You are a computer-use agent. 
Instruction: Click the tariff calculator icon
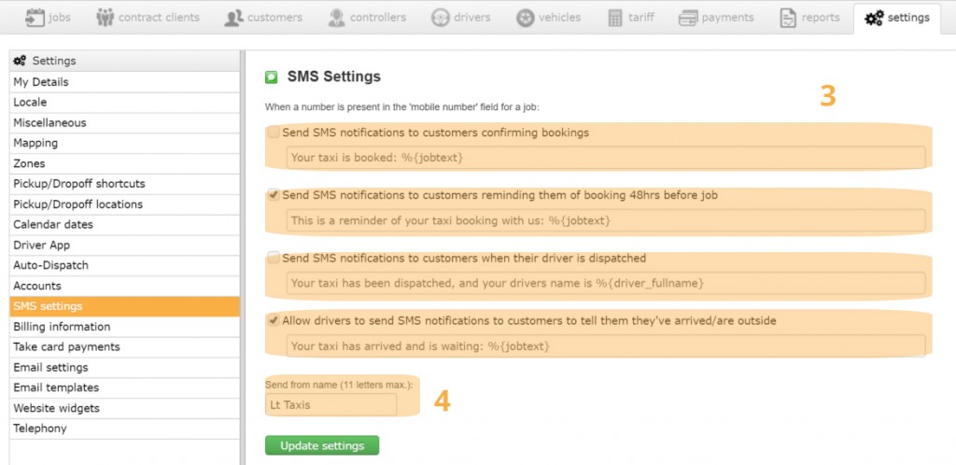coord(615,19)
